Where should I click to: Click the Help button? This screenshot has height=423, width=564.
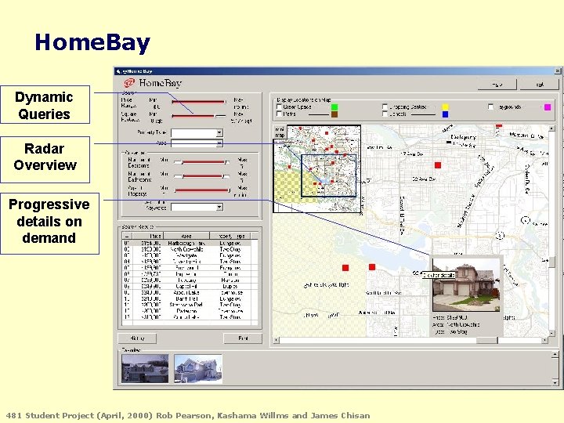pyautogui.click(x=497, y=85)
